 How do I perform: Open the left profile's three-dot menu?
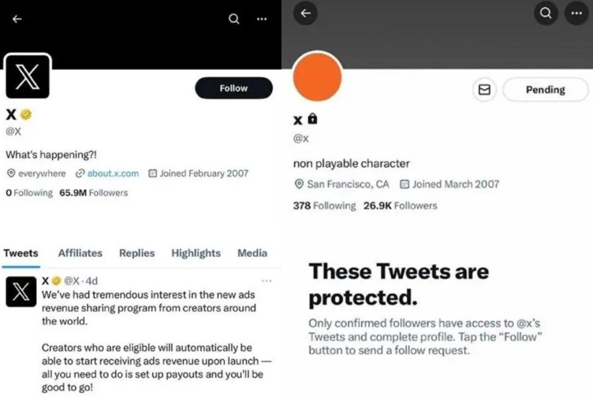(262, 19)
